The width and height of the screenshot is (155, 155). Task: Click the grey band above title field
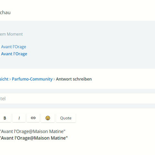tap(77, 91)
